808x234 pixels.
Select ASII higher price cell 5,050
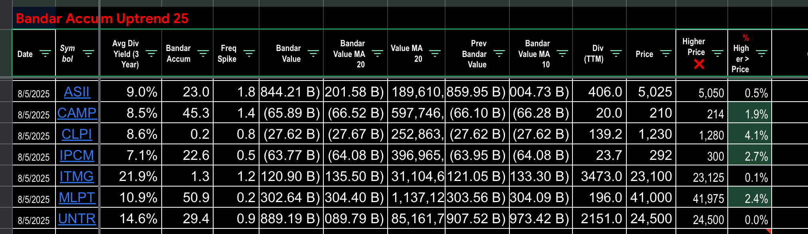coord(701,92)
